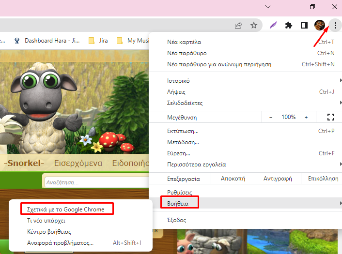
Task: Click the -Snorkel- profile tab
Action: pos(24,163)
